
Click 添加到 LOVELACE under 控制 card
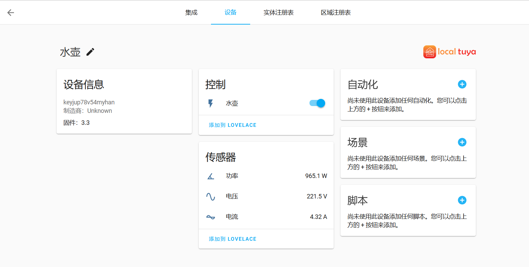[232, 125]
